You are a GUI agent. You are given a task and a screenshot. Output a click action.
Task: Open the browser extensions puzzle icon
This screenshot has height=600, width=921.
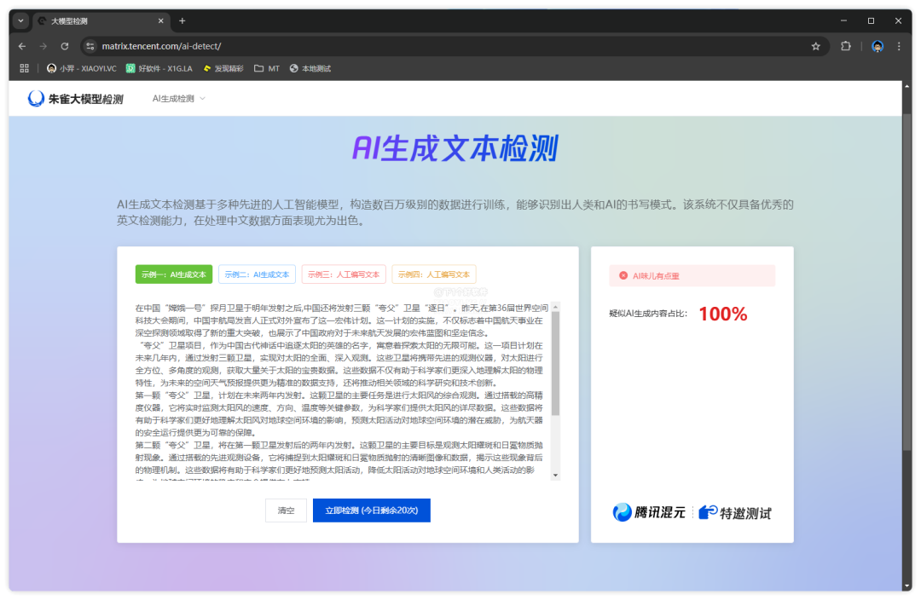[845, 46]
